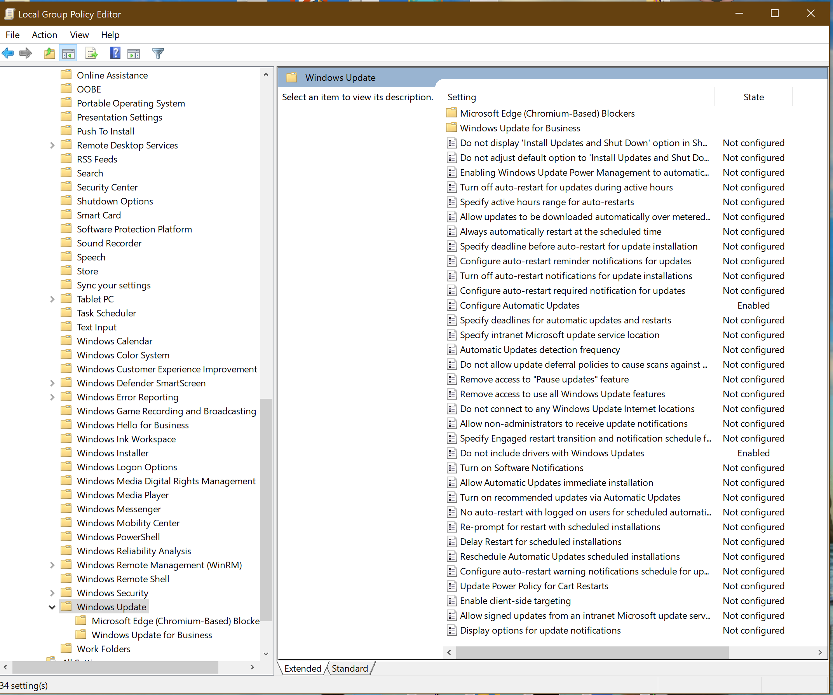This screenshot has width=833, height=695.
Task: Open the File menu
Action: point(13,35)
